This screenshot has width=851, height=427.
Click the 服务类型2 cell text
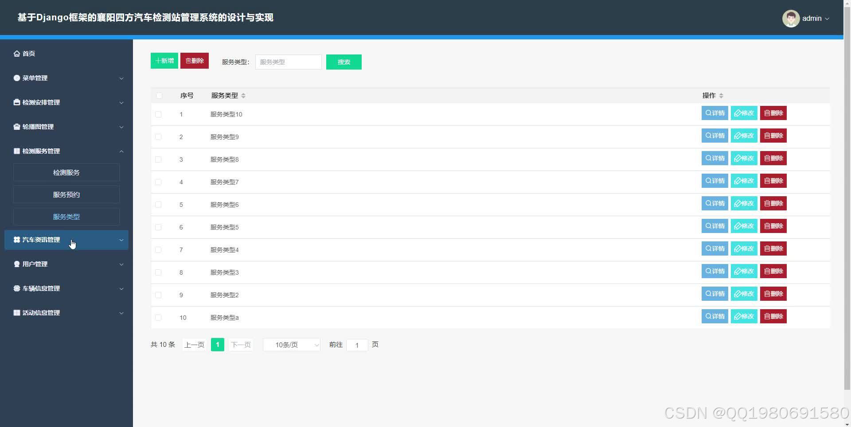tap(224, 295)
